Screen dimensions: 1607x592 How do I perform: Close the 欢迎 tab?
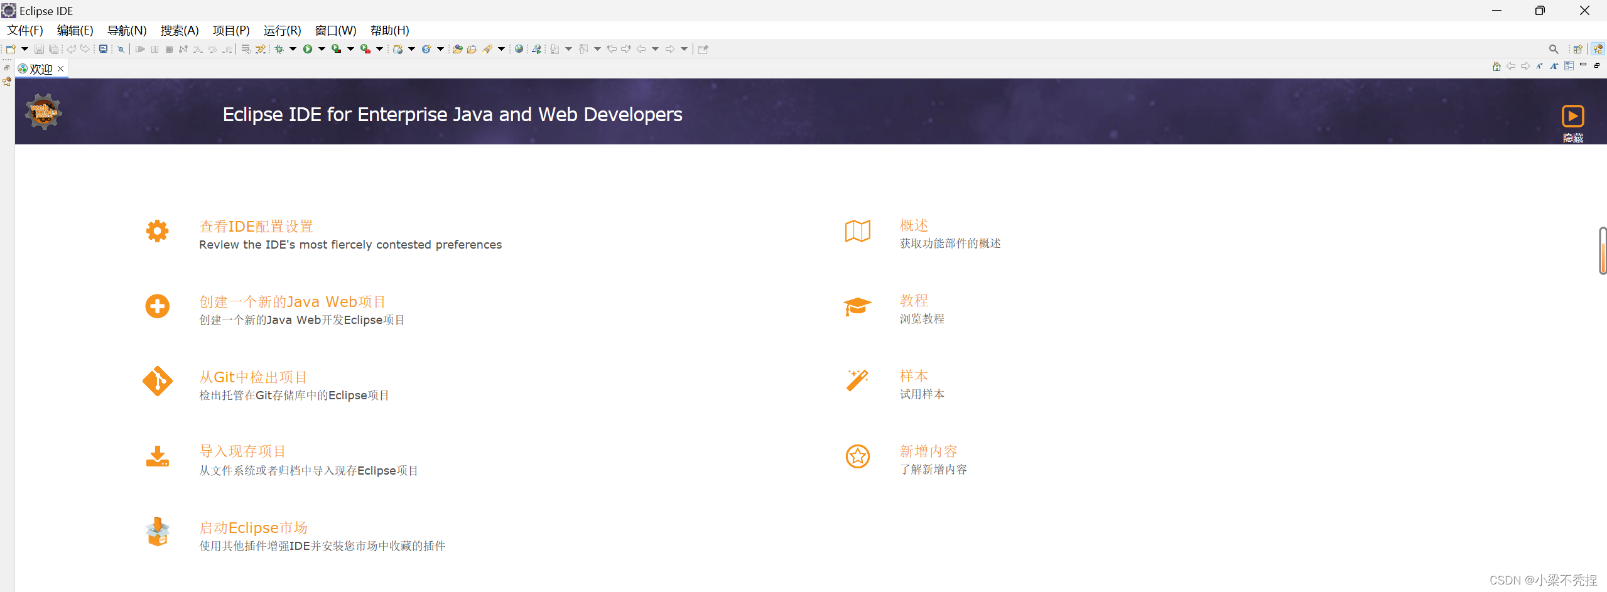pyautogui.click(x=61, y=68)
